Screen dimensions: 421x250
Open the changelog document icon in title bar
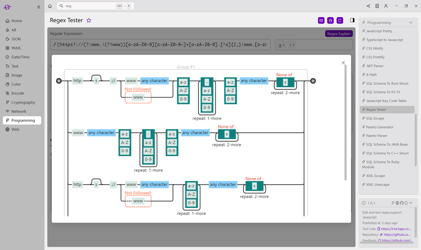coord(377,6)
